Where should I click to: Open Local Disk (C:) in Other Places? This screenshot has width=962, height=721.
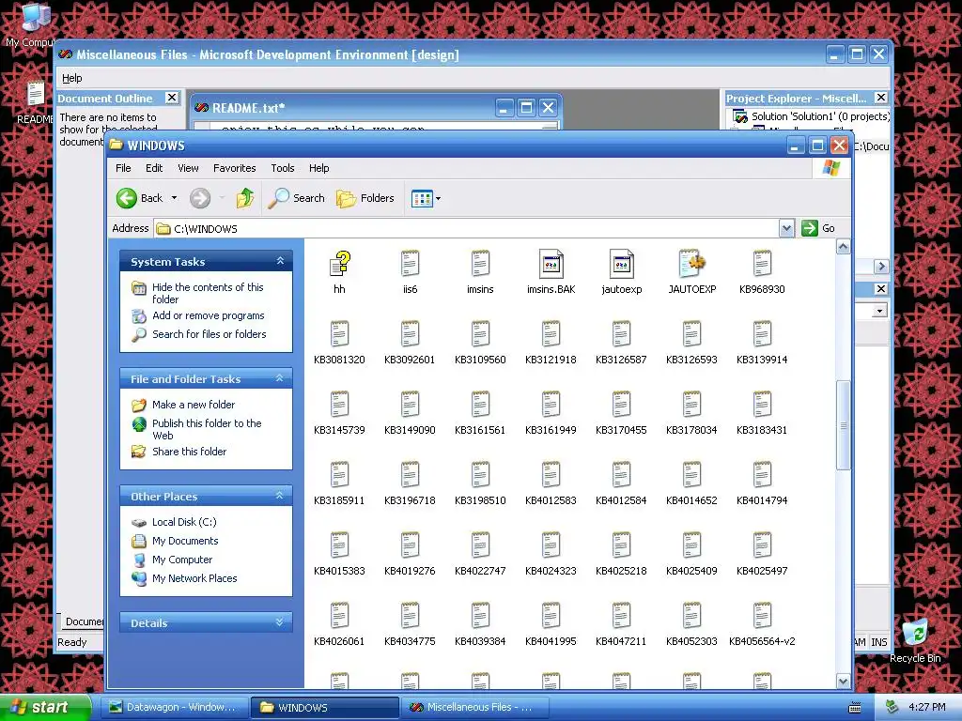point(184,522)
